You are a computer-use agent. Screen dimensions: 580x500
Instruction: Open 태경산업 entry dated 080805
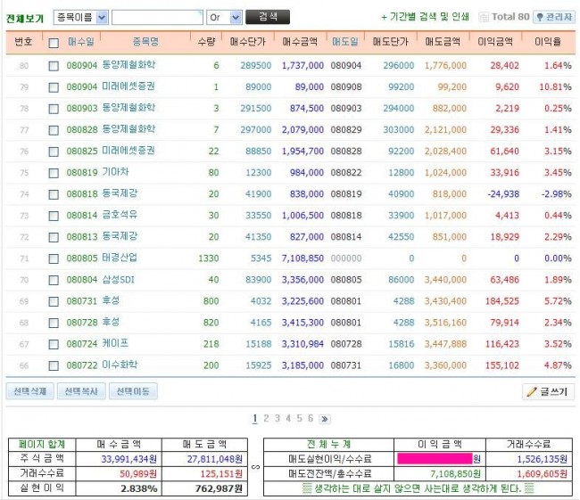click(120, 258)
